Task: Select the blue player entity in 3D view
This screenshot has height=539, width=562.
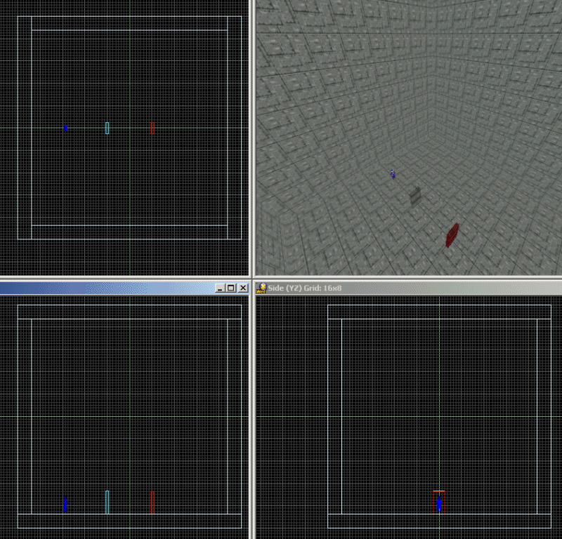Action: coord(393,174)
